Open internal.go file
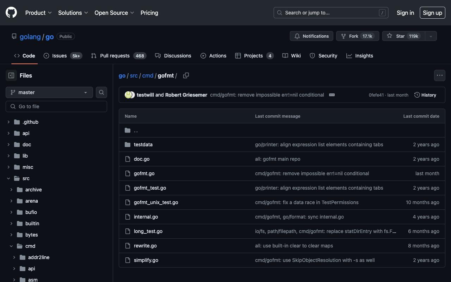Viewport: 451px width, 282px height. 146,217
